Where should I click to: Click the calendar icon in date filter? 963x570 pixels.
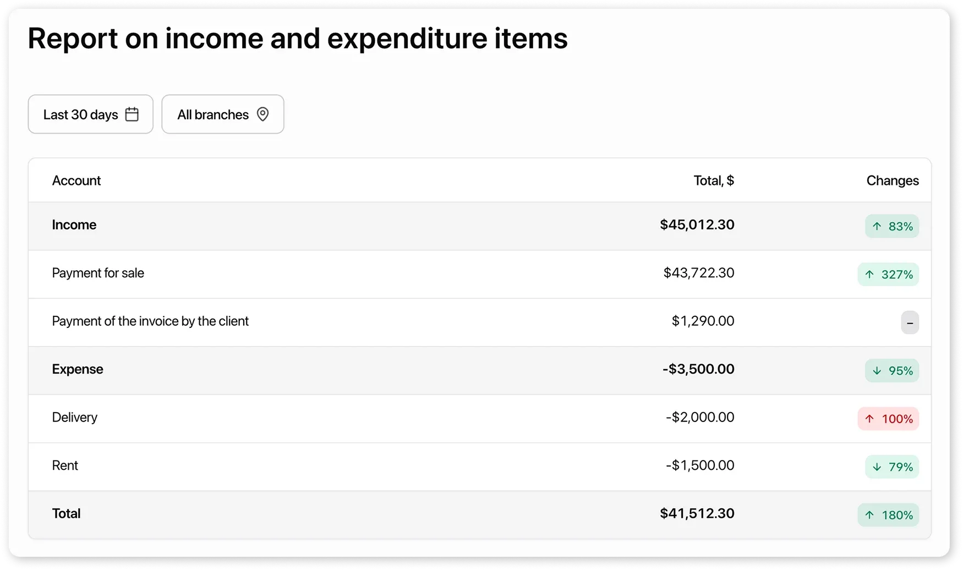tap(132, 114)
